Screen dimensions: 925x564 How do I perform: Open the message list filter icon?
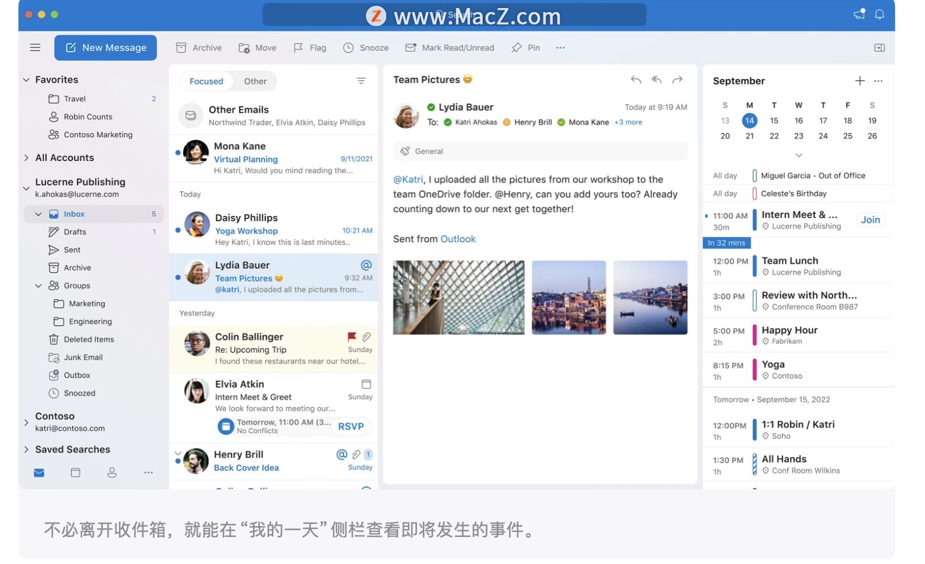pos(361,81)
